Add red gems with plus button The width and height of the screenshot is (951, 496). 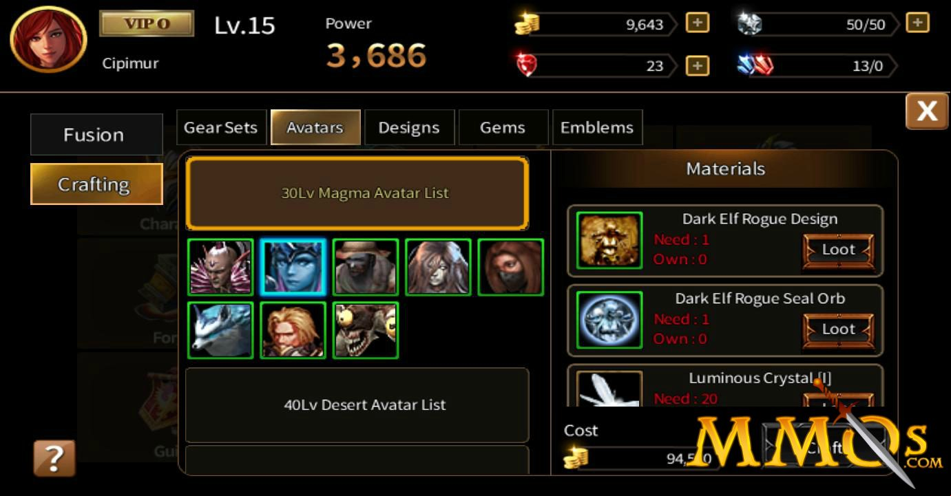(x=698, y=65)
